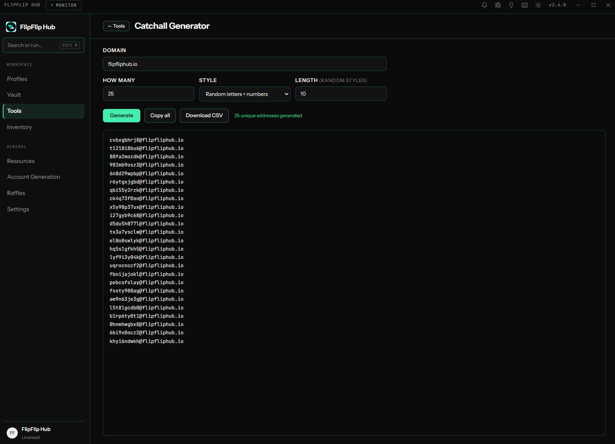Close the FlipFlip Hub window
615x444 pixels.
[608, 5]
